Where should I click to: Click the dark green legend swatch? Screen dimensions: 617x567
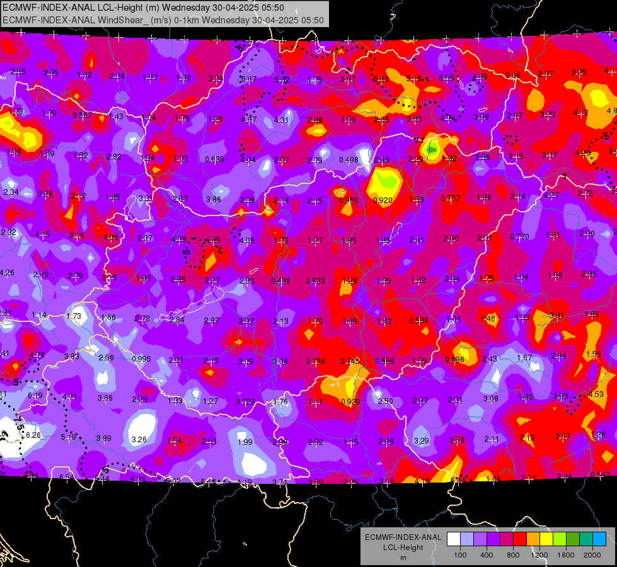(573, 539)
